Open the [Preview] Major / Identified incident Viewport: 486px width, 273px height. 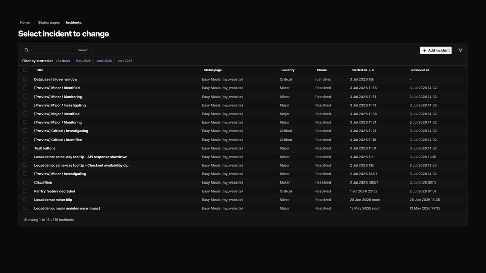coord(57,114)
